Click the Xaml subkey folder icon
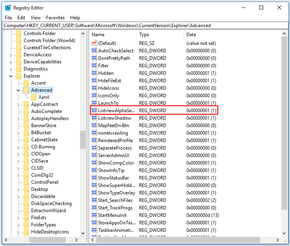 coord(33,97)
